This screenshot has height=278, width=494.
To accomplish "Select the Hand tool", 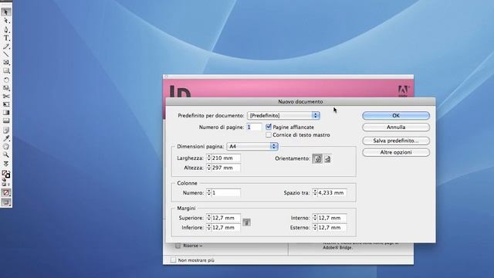I will tap(6, 147).
